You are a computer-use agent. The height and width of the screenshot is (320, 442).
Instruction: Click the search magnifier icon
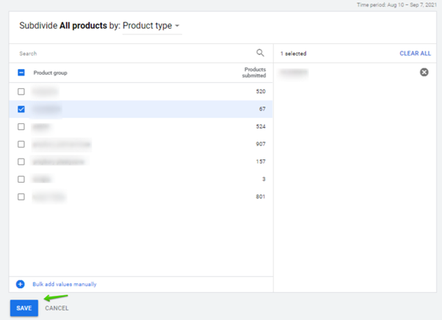click(x=260, y=53)
